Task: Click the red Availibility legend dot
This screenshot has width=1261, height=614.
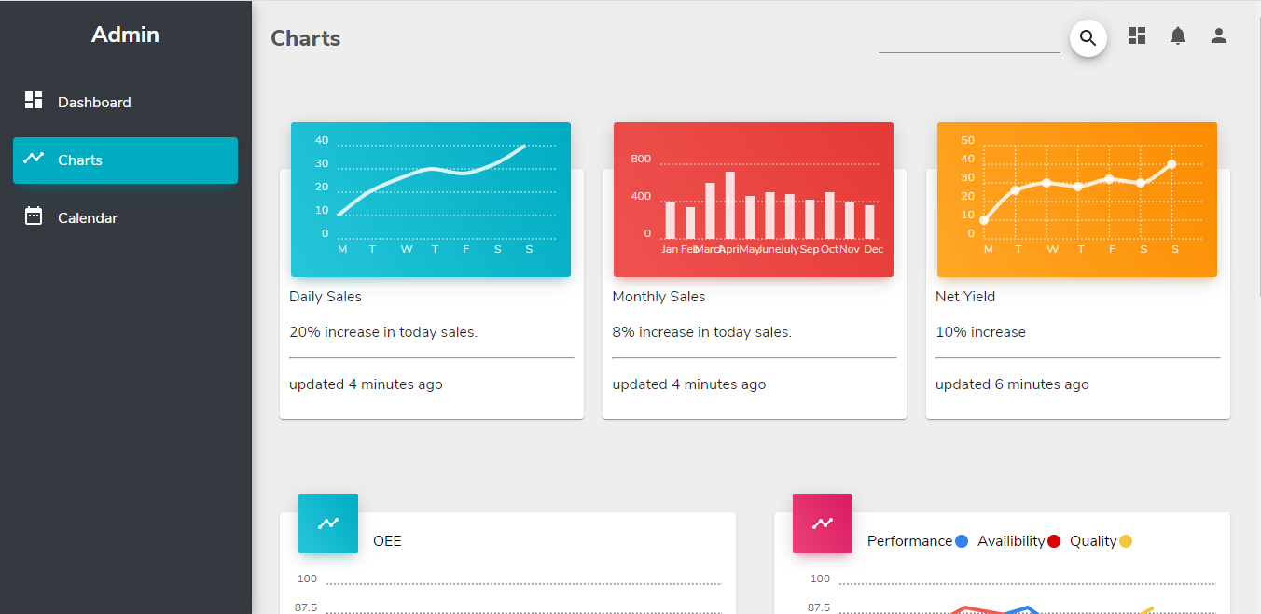Action: point(1054,541)
